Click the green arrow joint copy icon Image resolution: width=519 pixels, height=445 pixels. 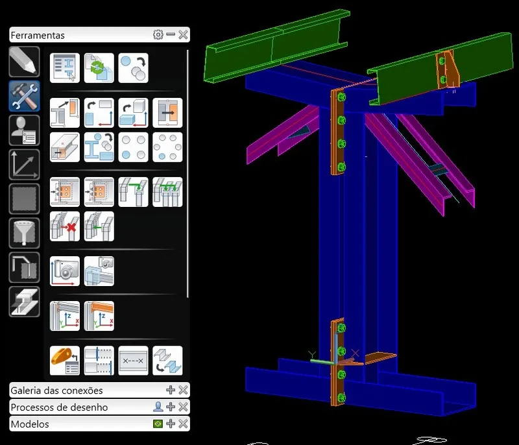133,192
